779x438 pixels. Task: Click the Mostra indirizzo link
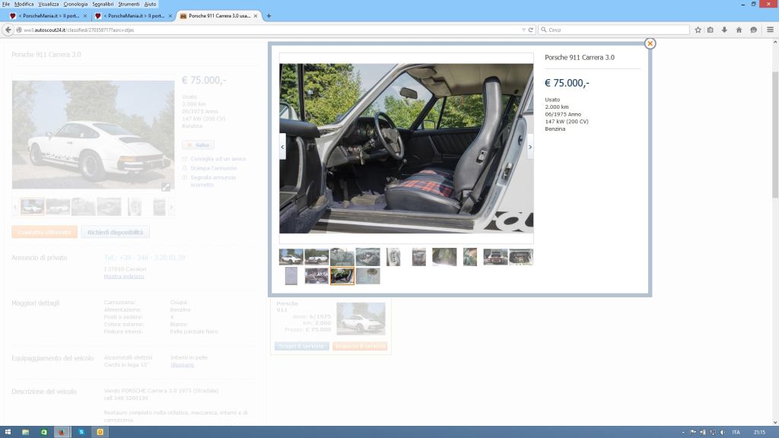[124, 277]
